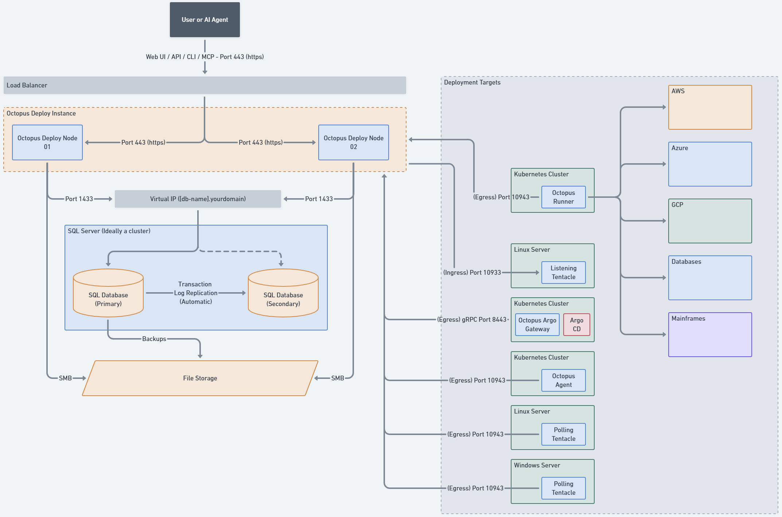The image size is (782, 517).
Task: Click 'Port 443 (https)' label near Node 02
Action: tap(261, 142)
